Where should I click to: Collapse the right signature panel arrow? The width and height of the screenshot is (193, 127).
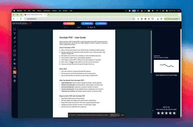click(x=152, y=111)
